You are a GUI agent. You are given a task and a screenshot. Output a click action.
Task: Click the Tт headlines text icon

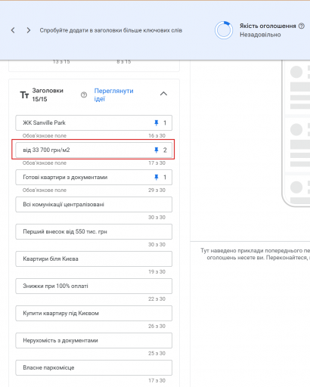click(24, 95)
